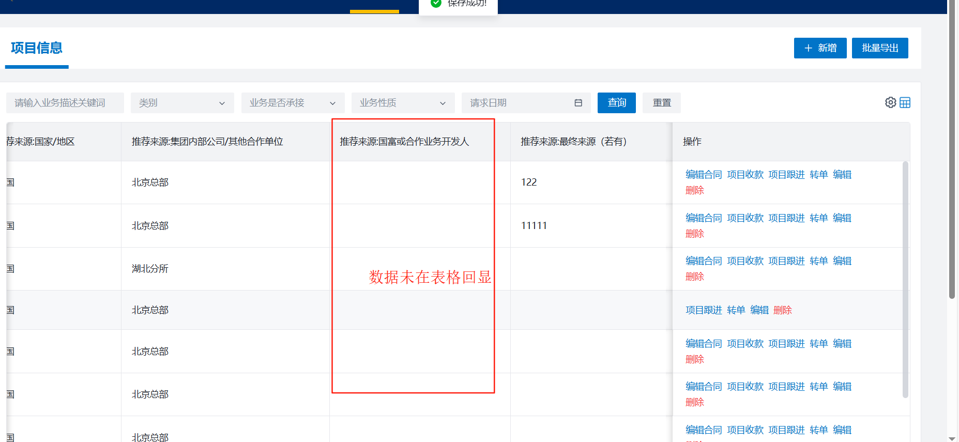The height and width of the screenshot is (442, 959).
Task: Click 编辑 in the row with 122
Action: [x=842, y=175]
